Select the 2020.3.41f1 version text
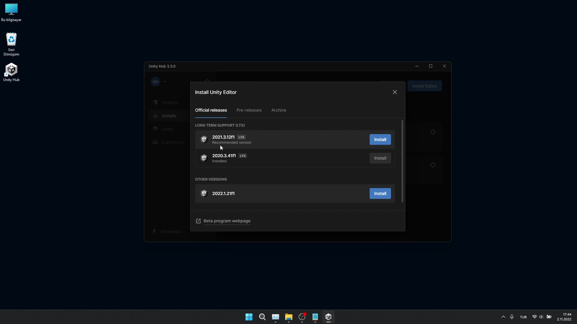 click(x=224, y=156)
